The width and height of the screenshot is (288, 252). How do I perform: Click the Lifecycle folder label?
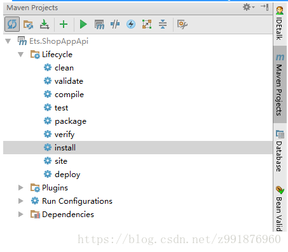click(57, 55)
